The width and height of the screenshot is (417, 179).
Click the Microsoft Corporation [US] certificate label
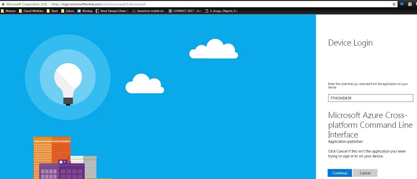[27, 4]
